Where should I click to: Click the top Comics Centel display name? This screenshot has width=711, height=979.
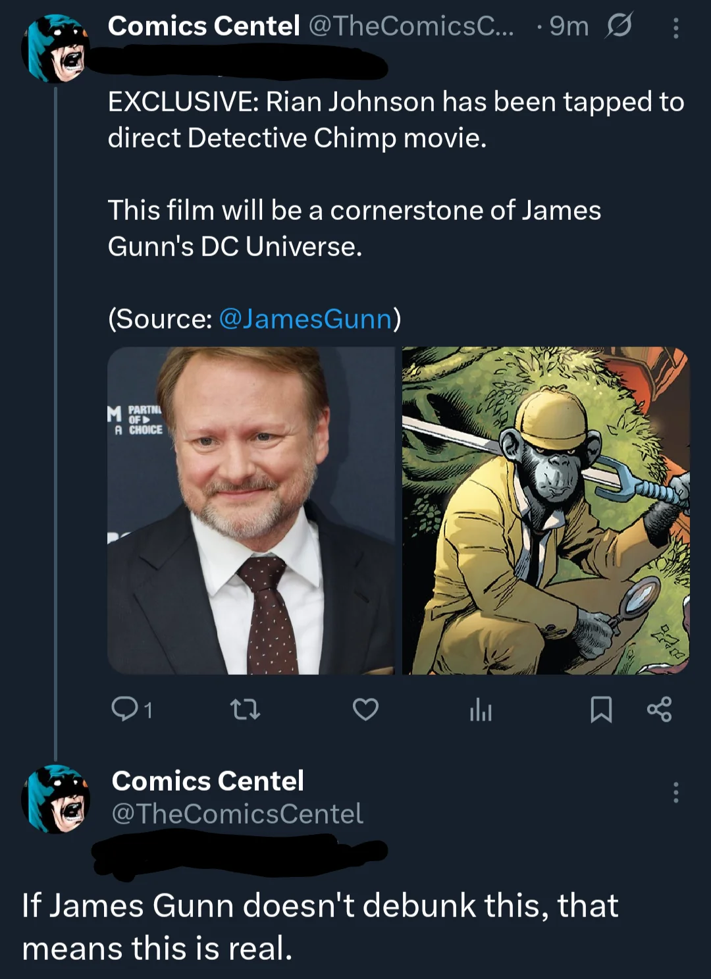pyautogui.click(x=203, y=26)
